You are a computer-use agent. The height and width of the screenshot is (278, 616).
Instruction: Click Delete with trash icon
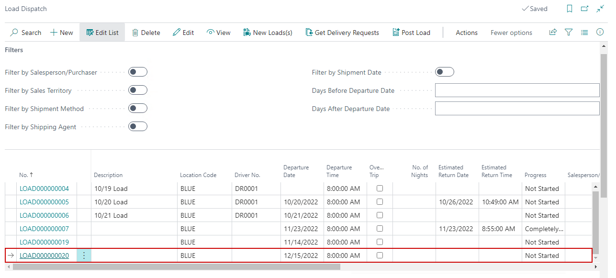tap(146, 33)
